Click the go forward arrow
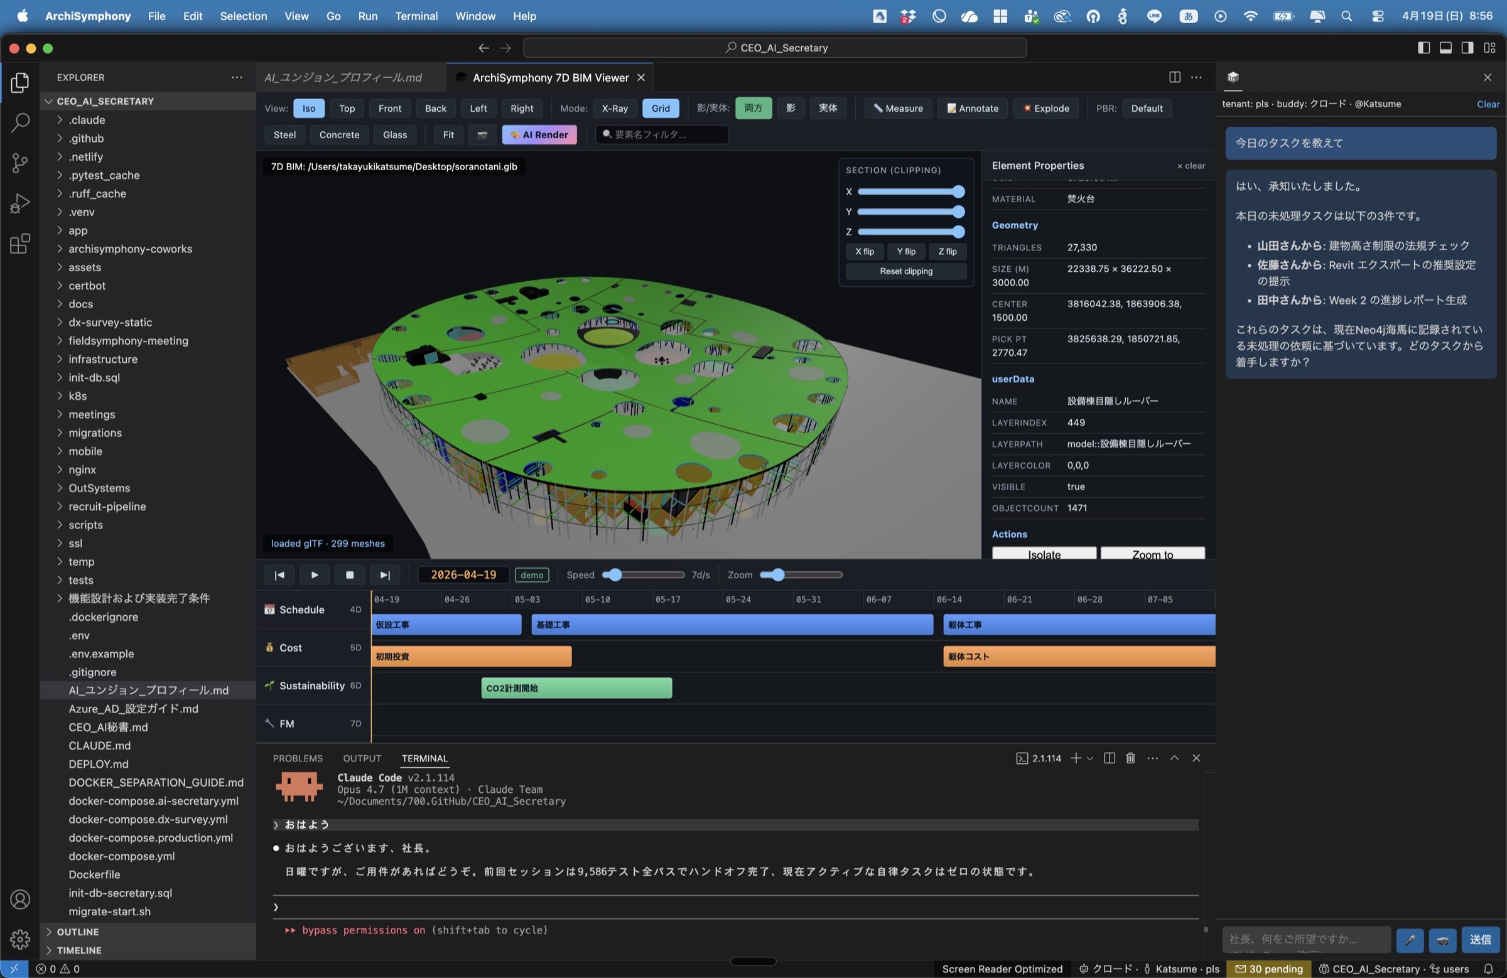This screenshot has width=1507, height=978. pyautogui.click(x=505, y=48)
